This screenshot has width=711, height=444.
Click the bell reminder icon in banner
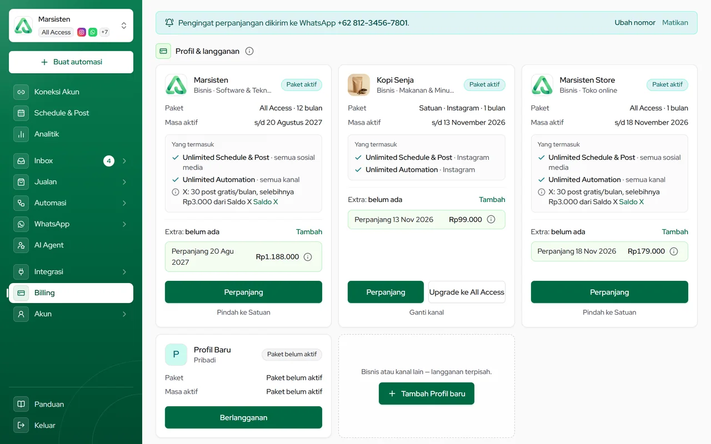coord(169,23)
